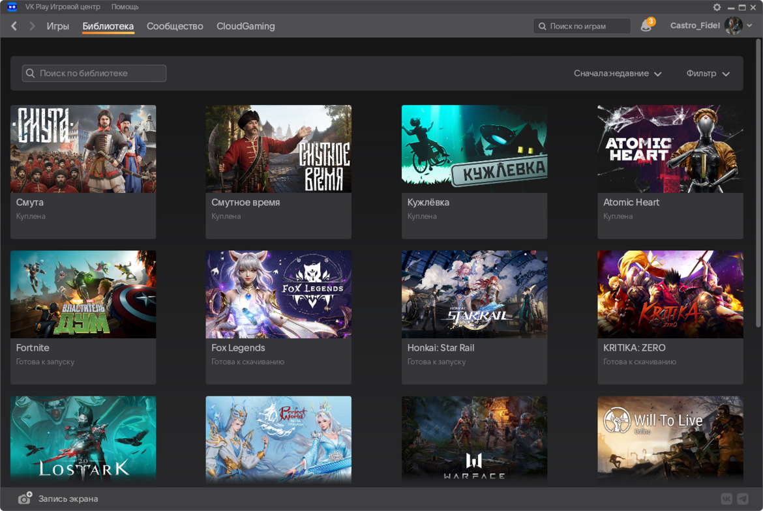Open the Will To Live cover
This screenshot has width=763, height=511.
click(x=670, y=439)
